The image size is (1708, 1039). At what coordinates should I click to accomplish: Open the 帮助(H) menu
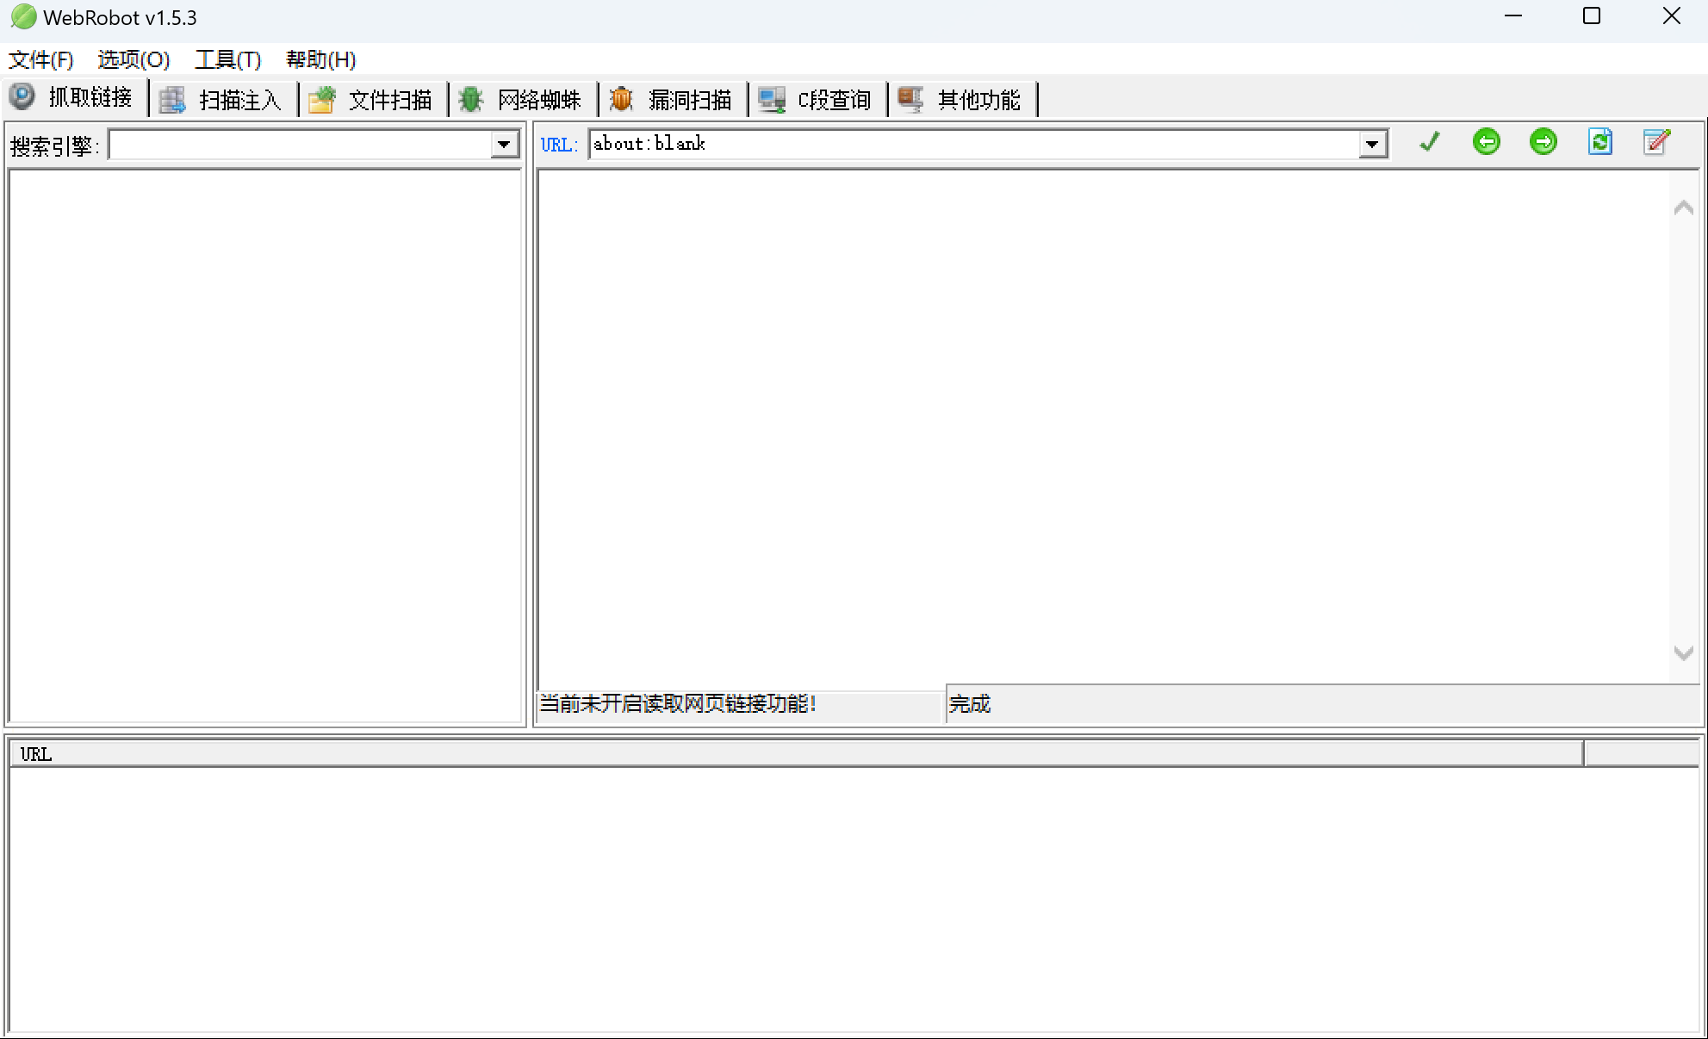tap(320, 59)
